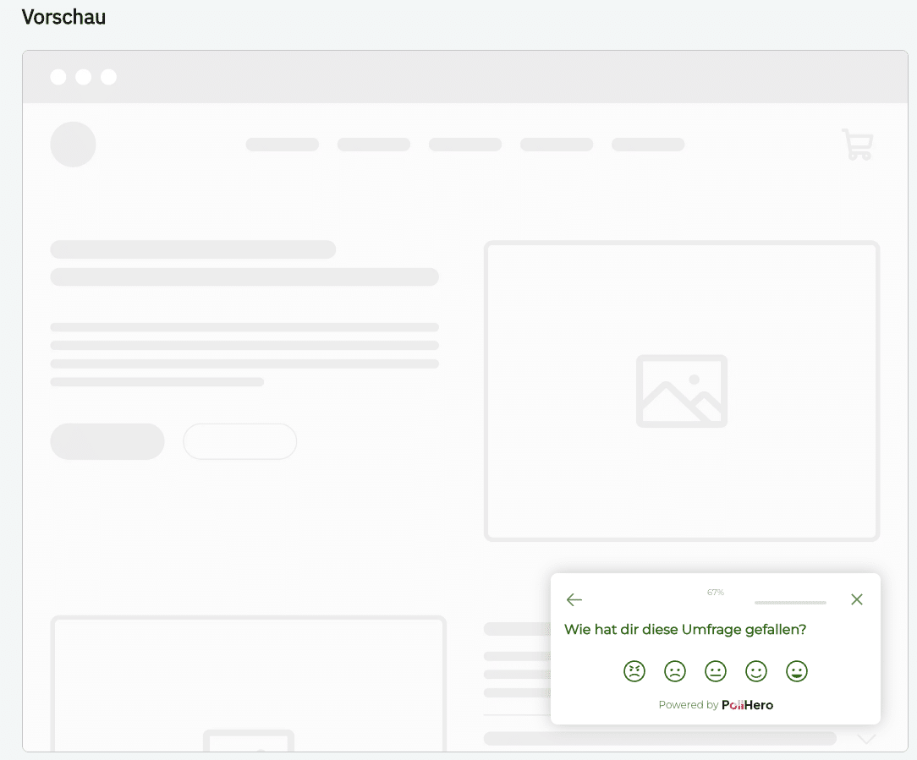Select the first navigation menu placeholder
This screenshot has height=760, width=917.
(283, 145)
